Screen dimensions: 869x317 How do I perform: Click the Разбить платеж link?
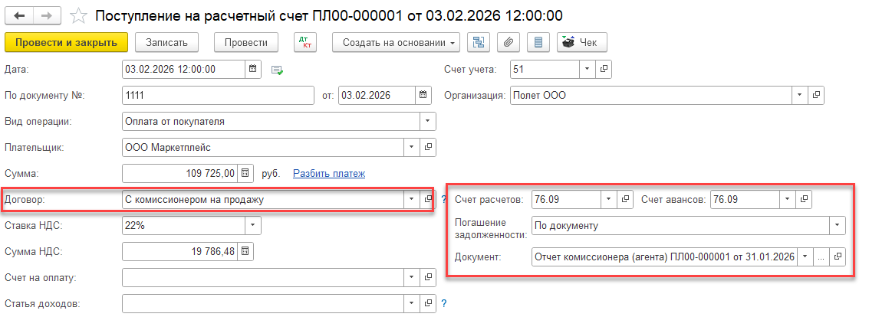coord(328,174)
